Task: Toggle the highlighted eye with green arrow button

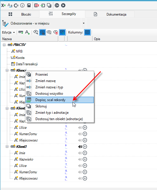Action: (62, 32)
